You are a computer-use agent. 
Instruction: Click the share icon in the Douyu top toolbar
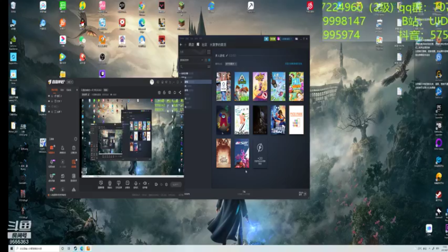pyautogui.click(x=180, y=92)
